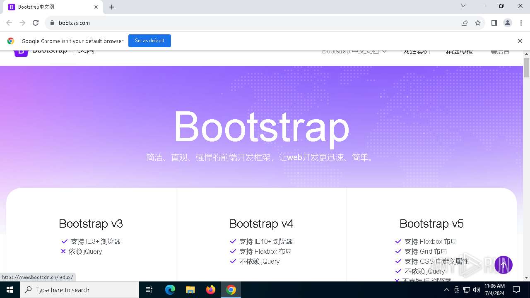530x298 pixels.
Task: Show hidden system tray icons
Action: [x=446, y=290]
